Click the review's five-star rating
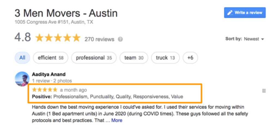This screenshot has height=139, width=279. click(x=45, y=90)
